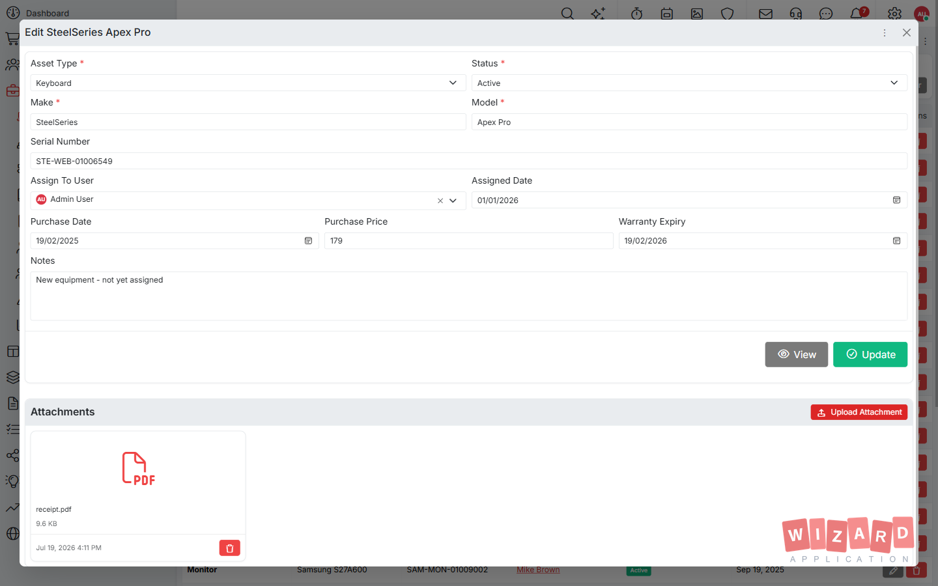
Task: Open the dialog's three-dot options menu
Action: (885, 33)
